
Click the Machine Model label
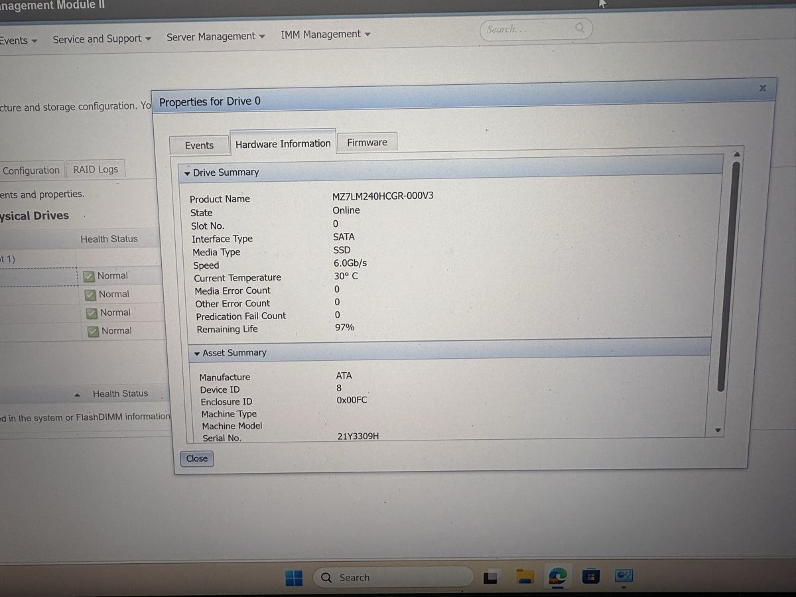[x=232, y=426]
